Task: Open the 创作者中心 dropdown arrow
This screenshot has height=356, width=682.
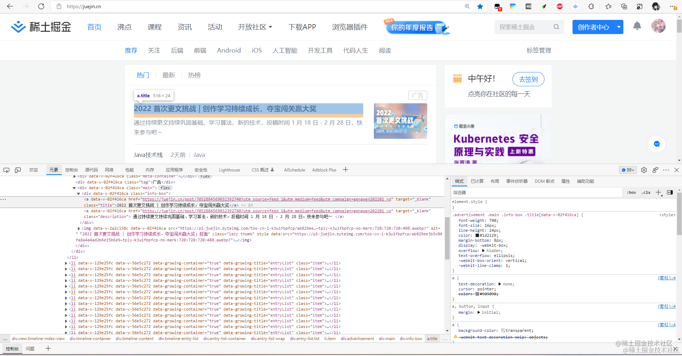Action: tap(619, 27)
